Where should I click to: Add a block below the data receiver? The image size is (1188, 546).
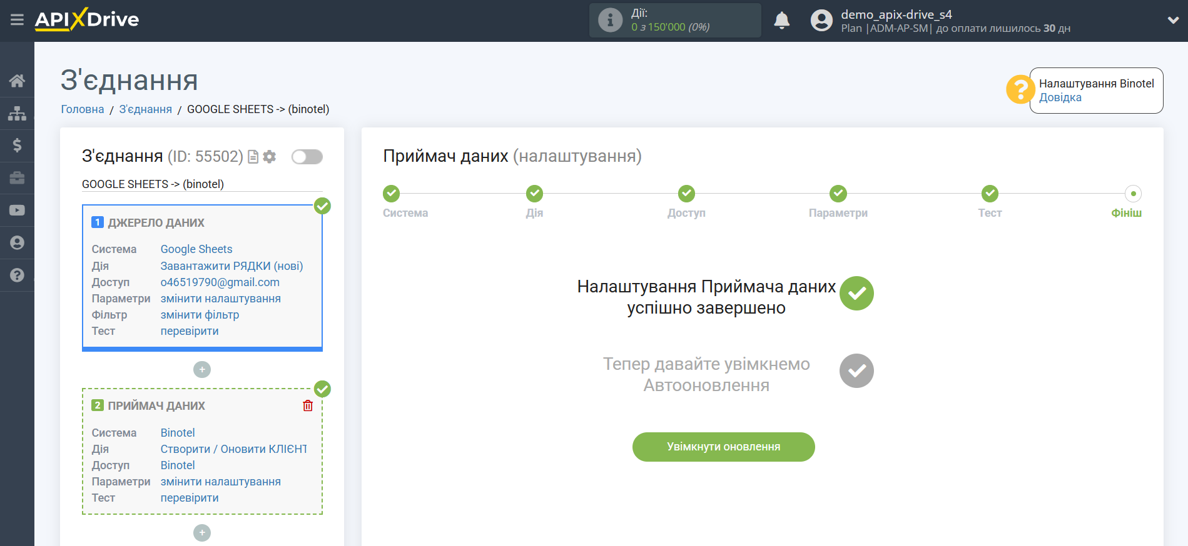tap(201, 533)
